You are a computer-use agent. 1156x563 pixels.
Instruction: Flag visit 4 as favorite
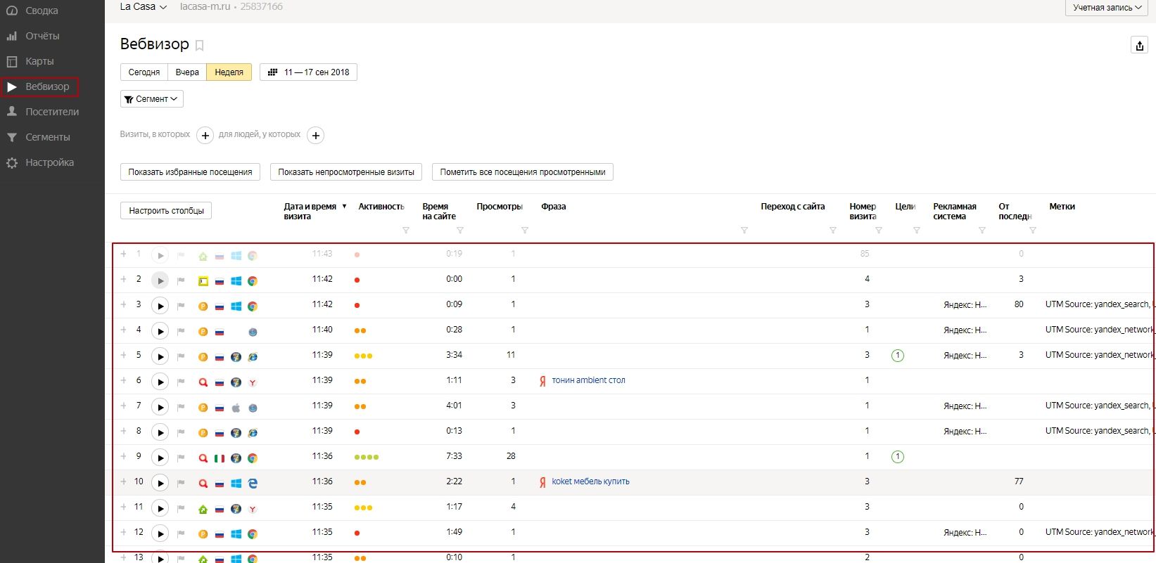[181, 331]
